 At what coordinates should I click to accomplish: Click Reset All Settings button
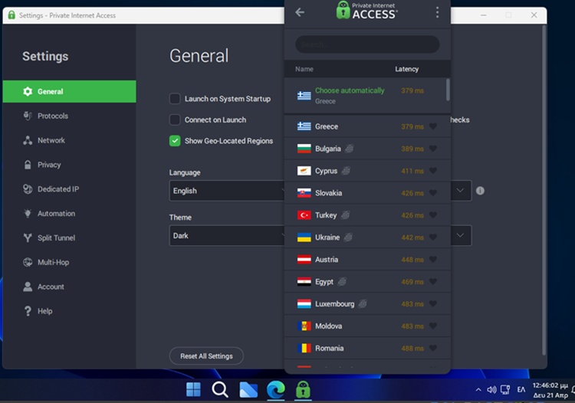[x=206, y=355]
